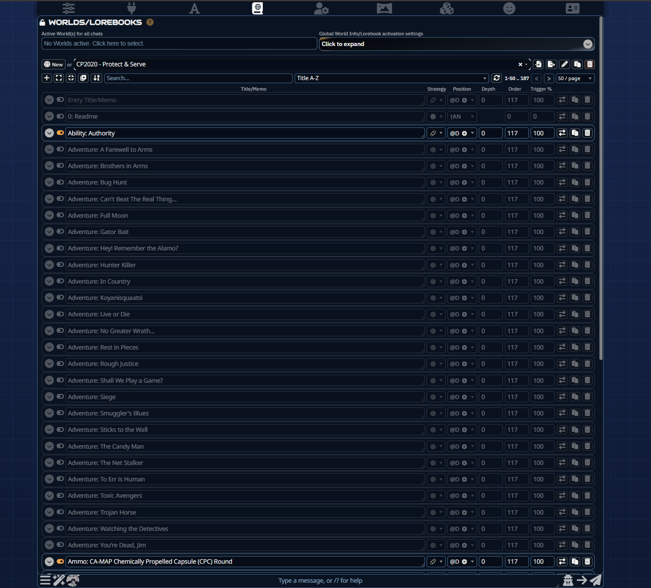651x588 pixels.
Task: Click the backfill memos icon
Action: tap(83, 78)
